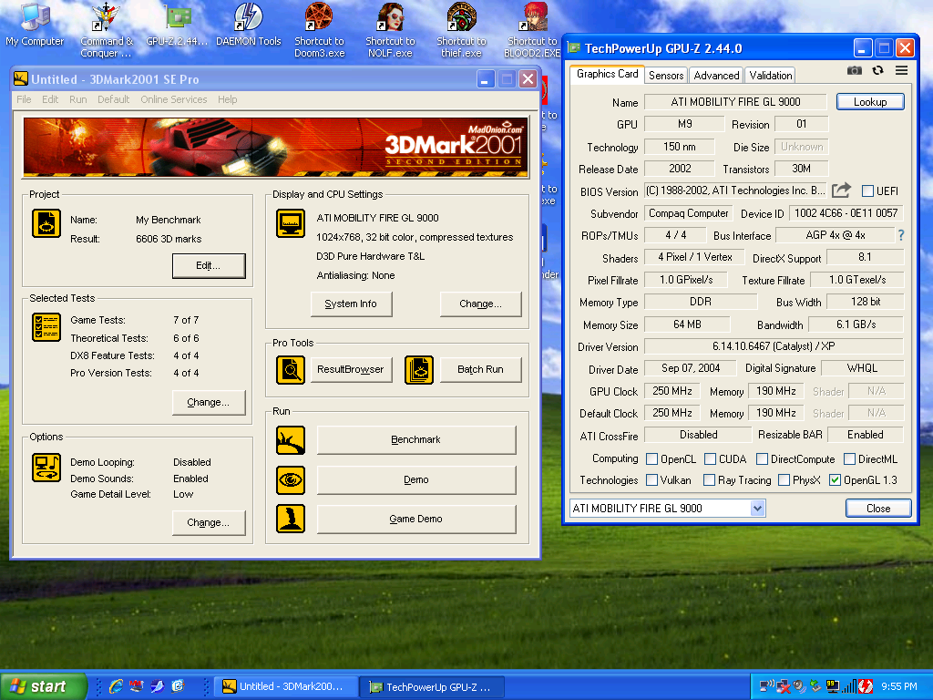This screenshot has width=933, height=700.
Task: Click the bus interface question mark icon
Action: pos(900,235)
